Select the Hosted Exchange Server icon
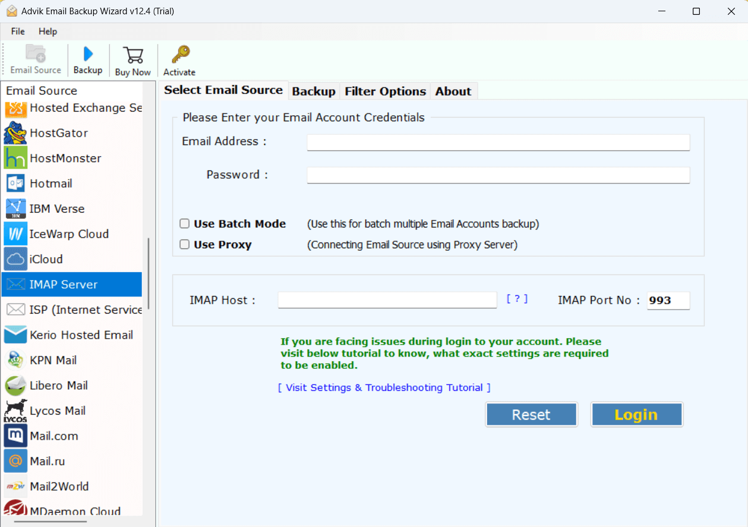 (15, 108)
